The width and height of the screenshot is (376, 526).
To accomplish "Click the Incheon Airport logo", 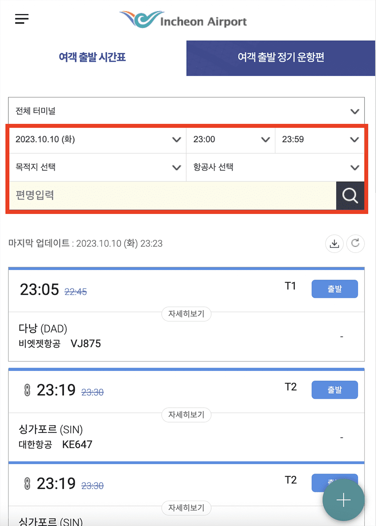I will point(183,20).
